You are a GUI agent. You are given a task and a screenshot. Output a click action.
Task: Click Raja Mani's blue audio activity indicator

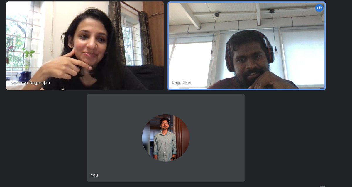319,8
